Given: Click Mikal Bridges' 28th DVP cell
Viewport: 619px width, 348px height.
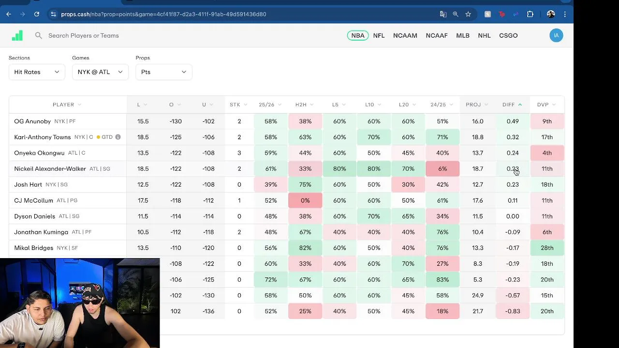Looking at the screenshot, I should click(x=547, y=248).
